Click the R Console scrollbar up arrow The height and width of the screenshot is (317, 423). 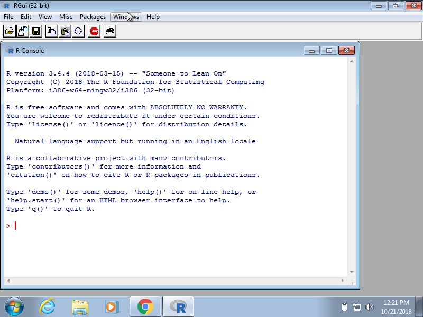[352, 61]
